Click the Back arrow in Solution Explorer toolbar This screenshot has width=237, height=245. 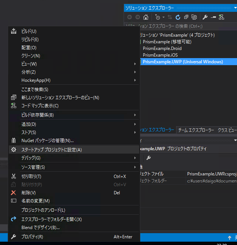130,17
